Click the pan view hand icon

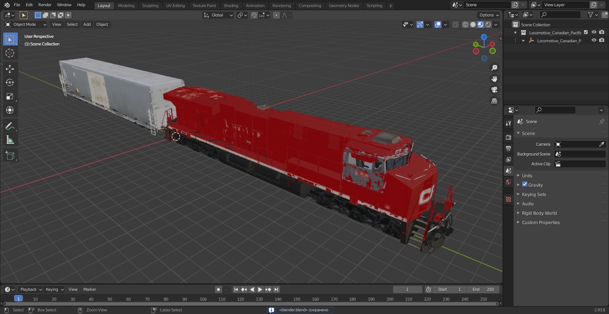tap(494, 79)
